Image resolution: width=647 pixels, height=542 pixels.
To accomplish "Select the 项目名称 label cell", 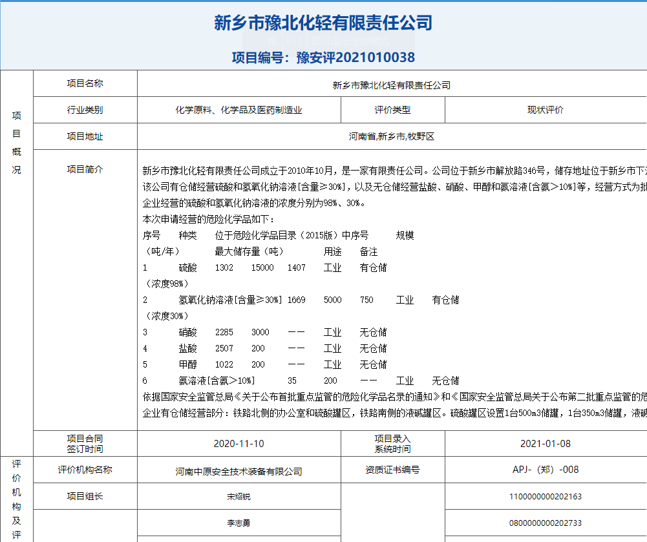I will [x=85, y=83].
